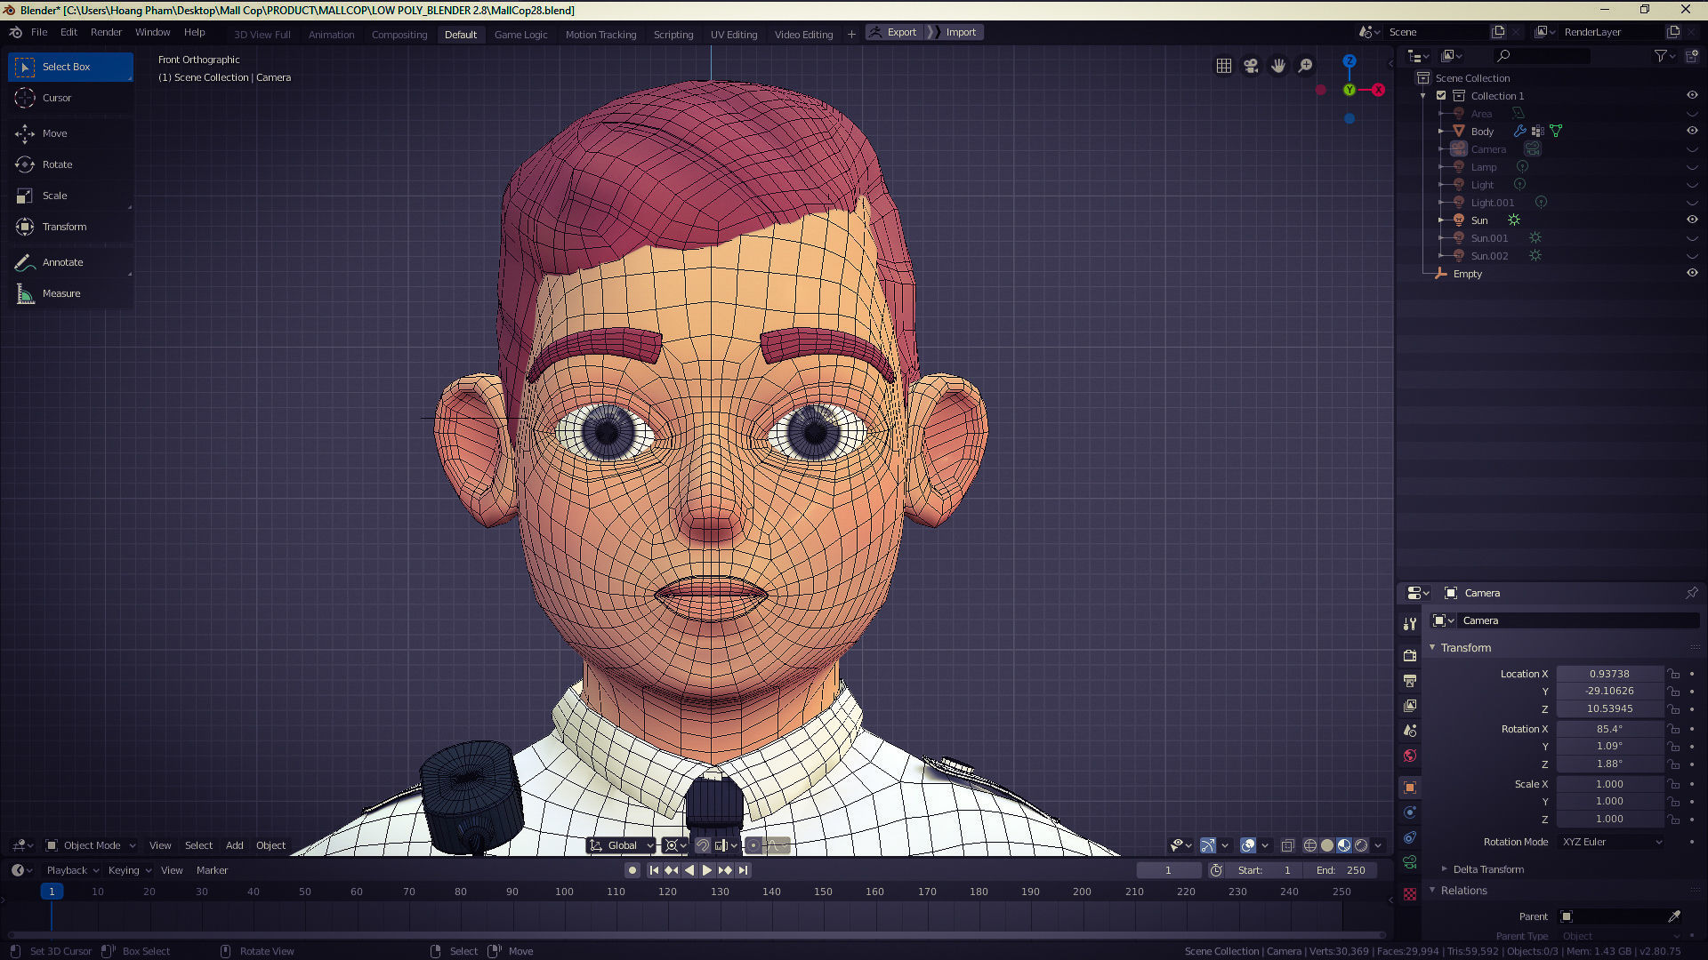Screen dimensions: 1708x960
Task: Choose the Measure tool
Action: point(60,293)
